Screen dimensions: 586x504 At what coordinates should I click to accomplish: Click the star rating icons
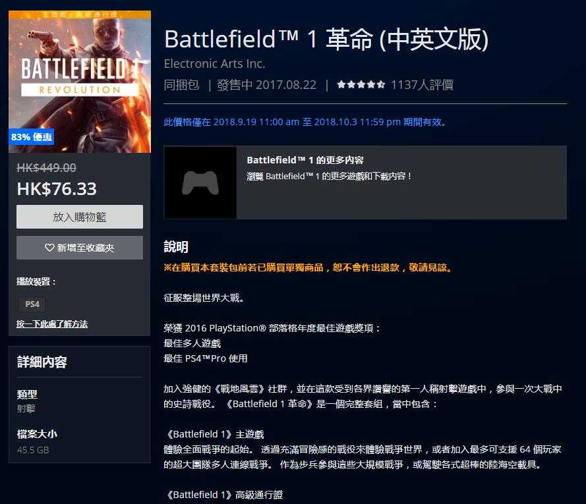pyautogui.click(x=361, y=85)
